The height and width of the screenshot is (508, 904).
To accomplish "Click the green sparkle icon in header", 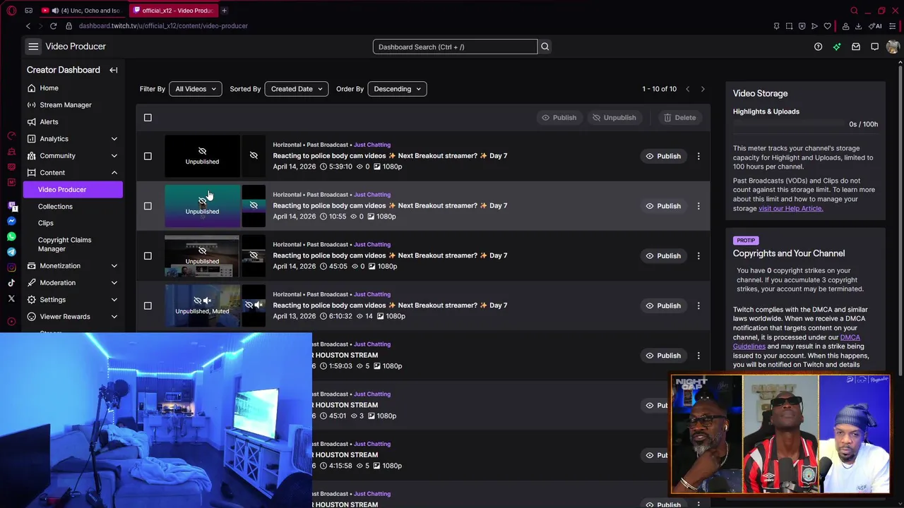I will point(837,47).
